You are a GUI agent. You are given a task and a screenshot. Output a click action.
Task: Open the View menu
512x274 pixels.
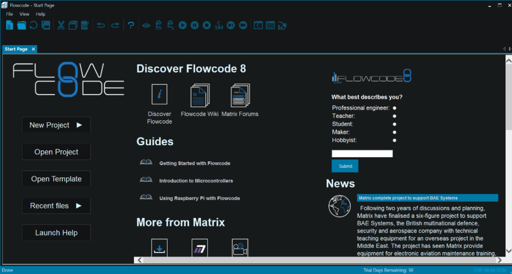tap(24, 14)
